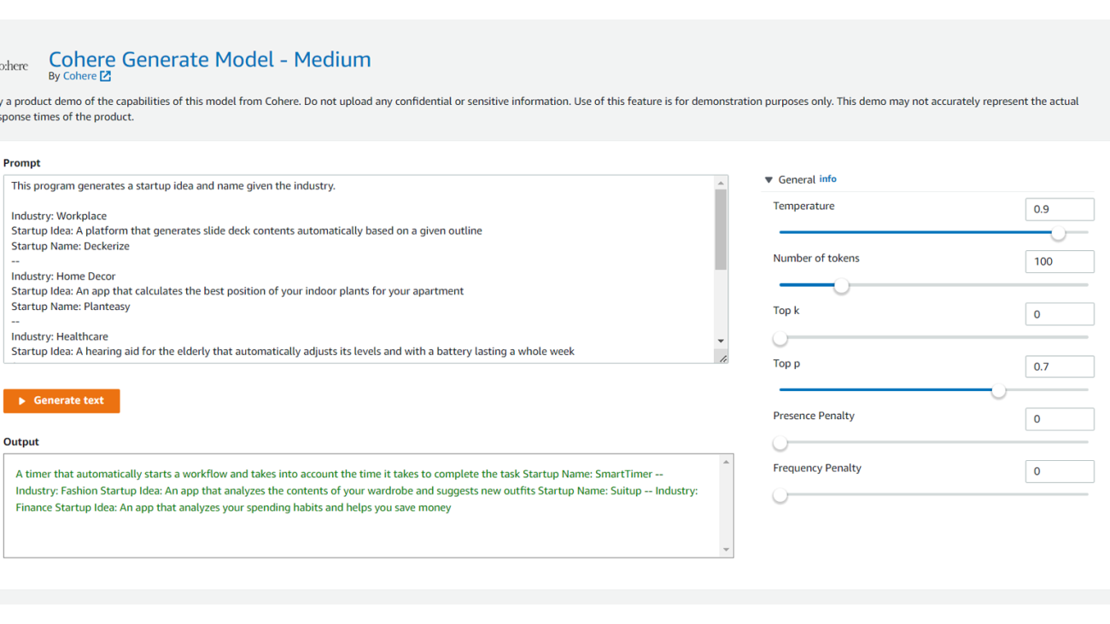Click the Top p value field

tap(1059, 366)
